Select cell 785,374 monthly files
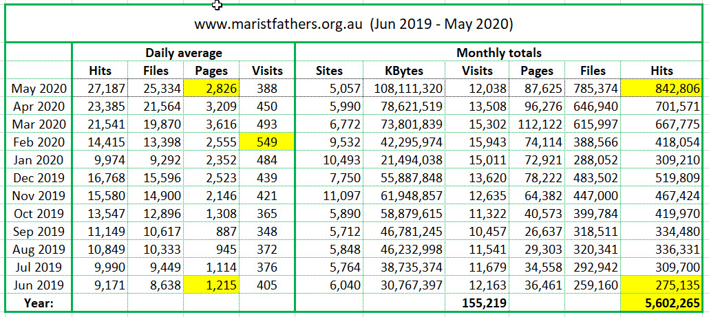The width and height of the screenshot is (709, 317). click(593, 89)
